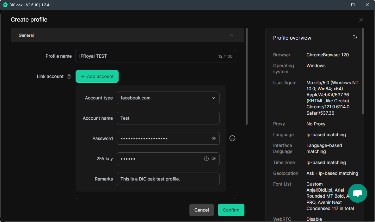Viewport: 375px width, 222px height.
Task: Click the Add account button
Action: tap(97, 76)
